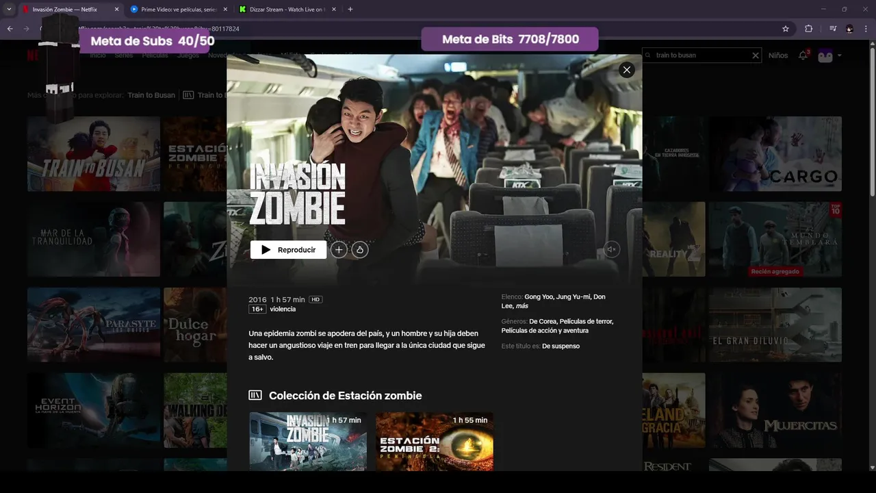
Task: Close the Invasión Zombie — Netflix tab
Action: tap(116, 10)
